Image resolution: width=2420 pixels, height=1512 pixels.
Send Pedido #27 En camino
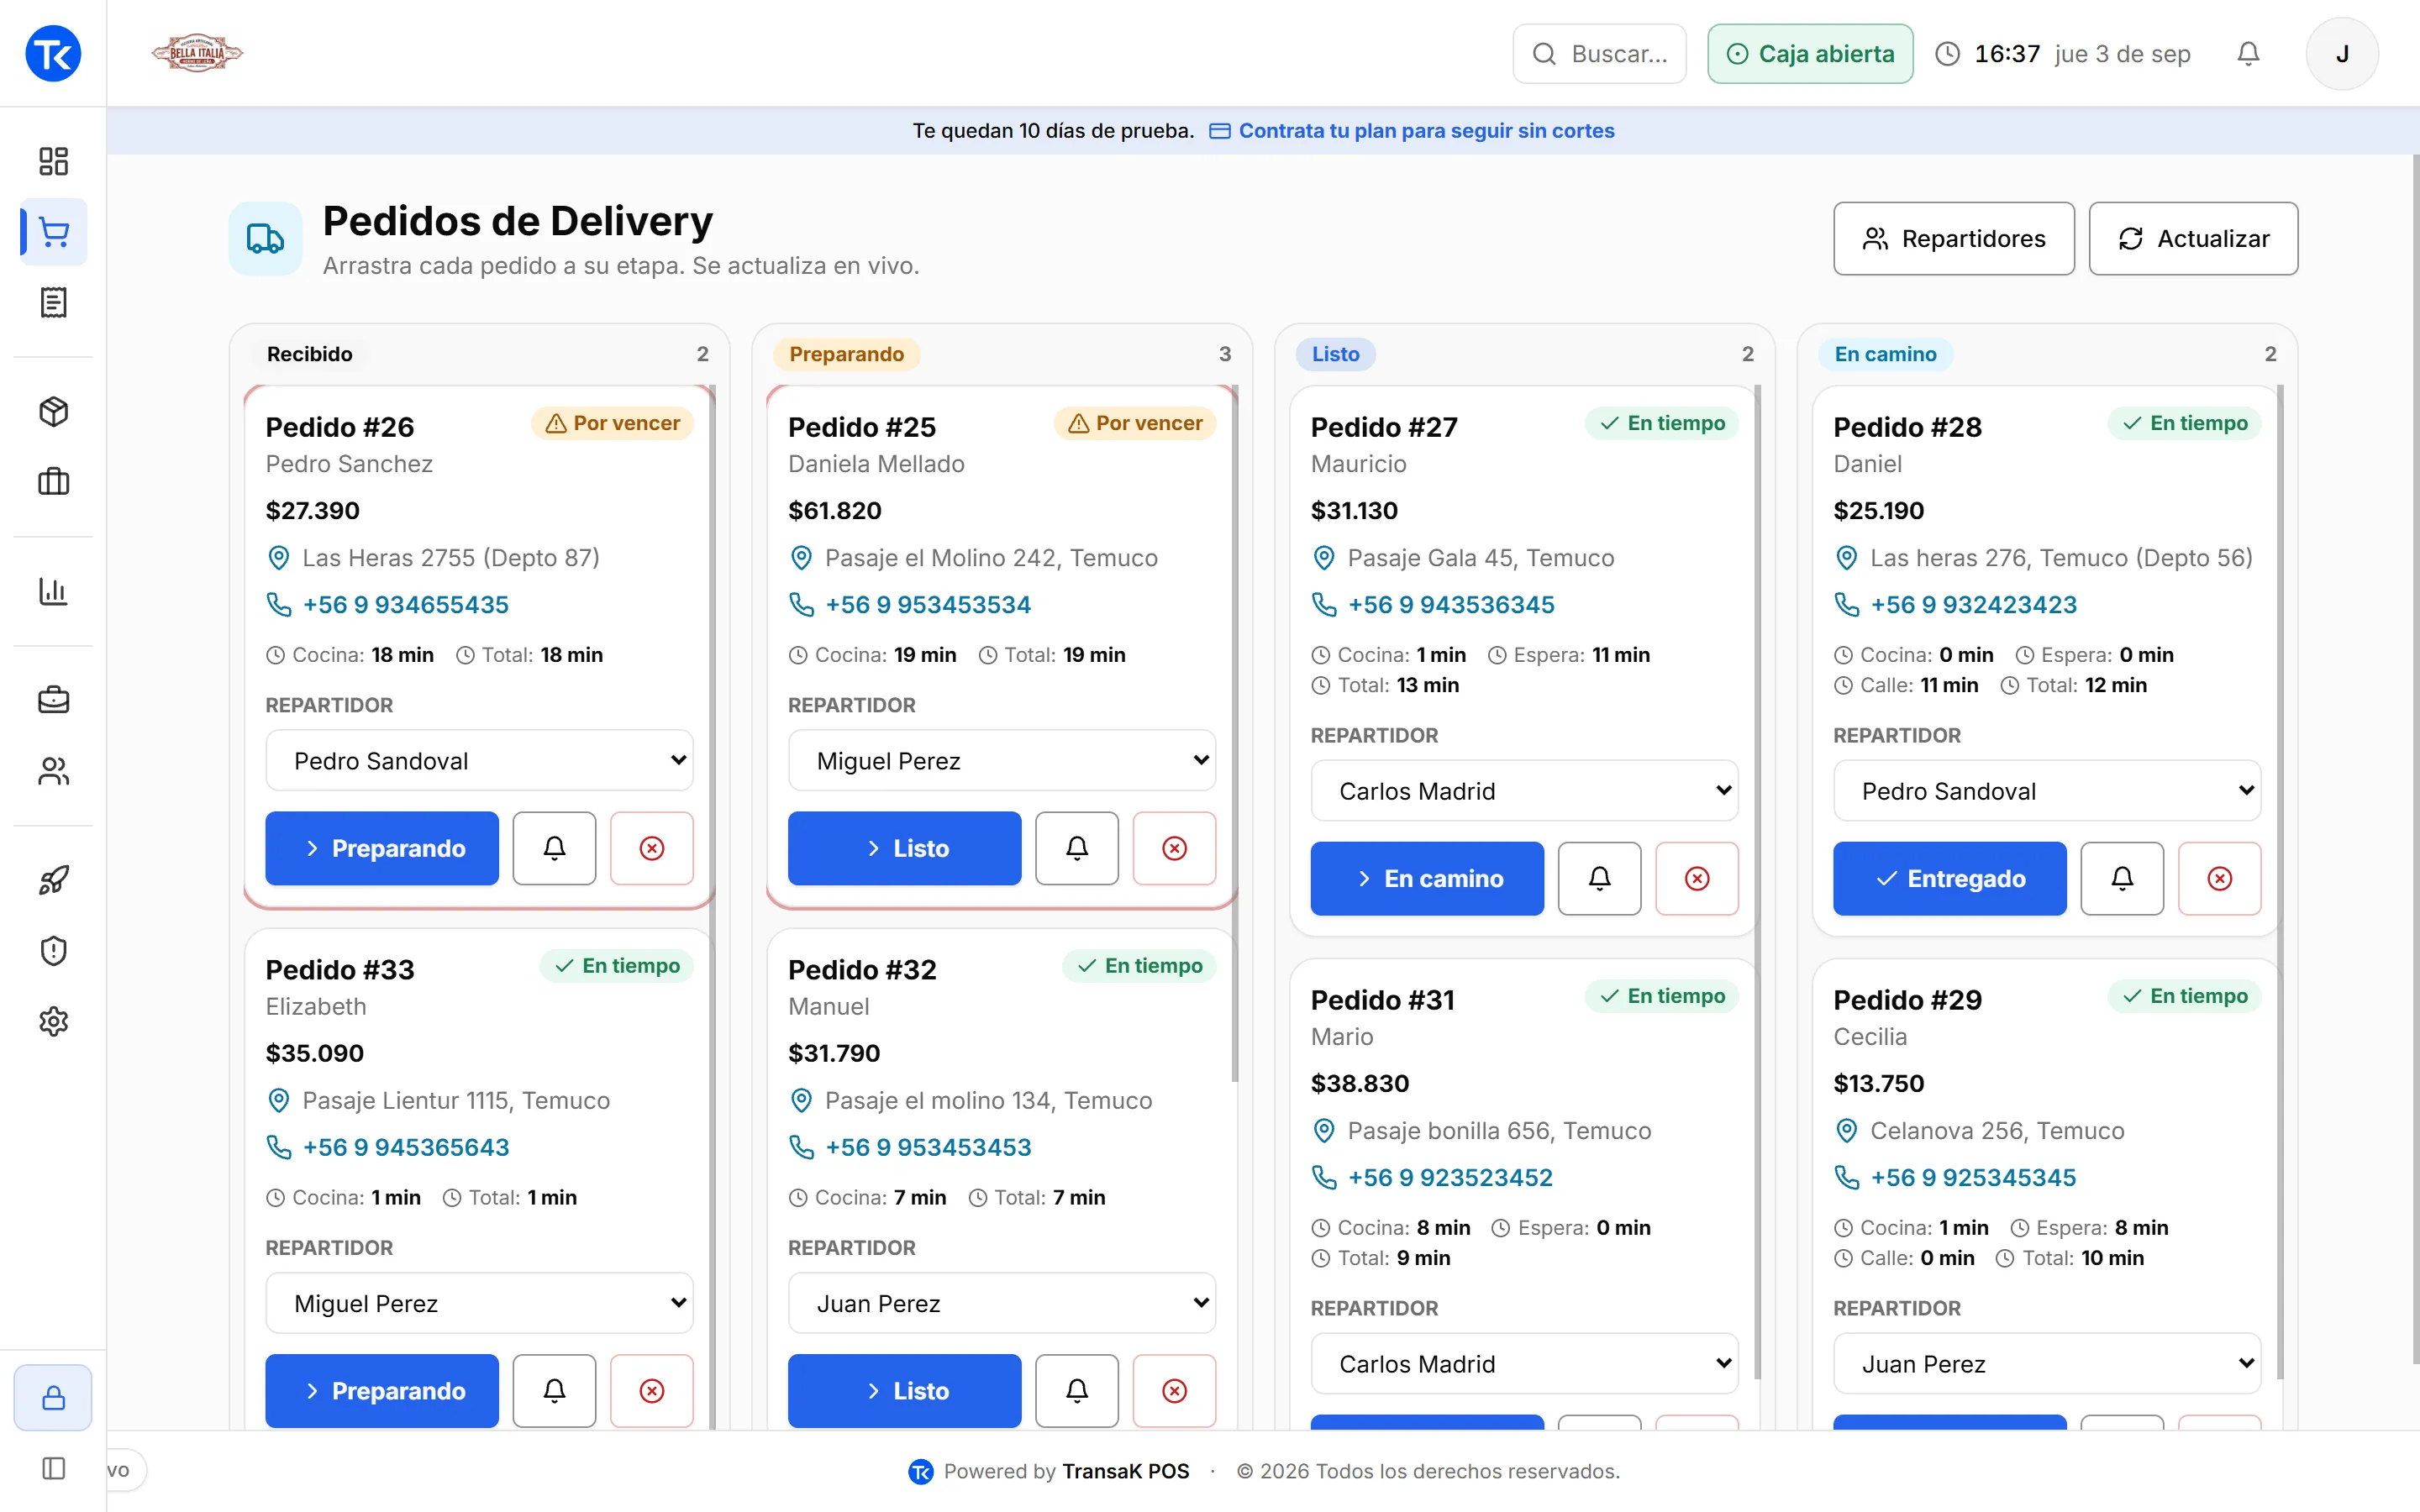1427,878
